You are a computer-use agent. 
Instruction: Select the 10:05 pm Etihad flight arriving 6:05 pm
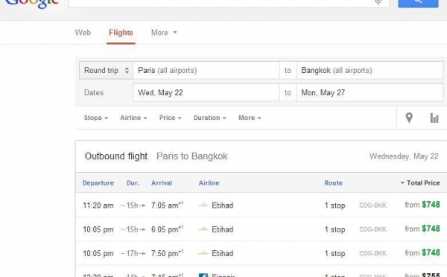pyautogui.click(x=261, y=229)
